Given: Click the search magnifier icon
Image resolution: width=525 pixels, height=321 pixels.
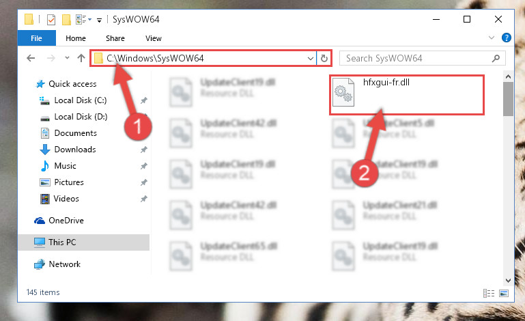Looking at the screenshot, I should pyautogui.click(x=496, y=58).
